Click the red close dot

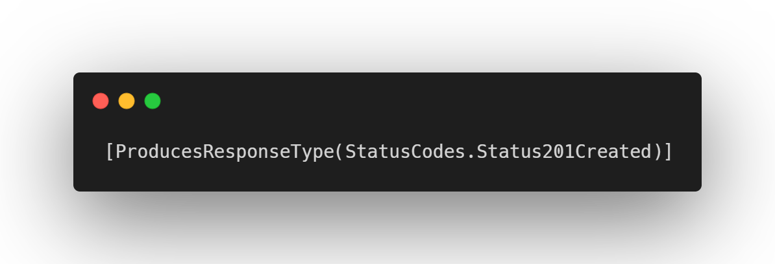(x=101, y=101)
